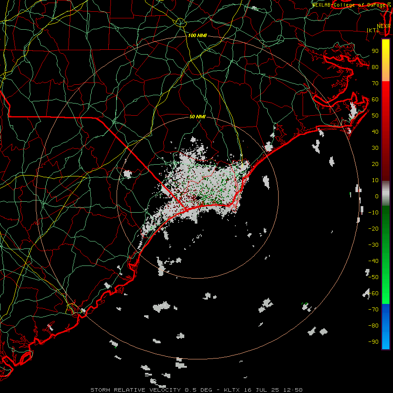The height and width of the screenshot is (393, 393).
Task: Click the -70 value on velocity scale
Action: (x=373, y=310)
